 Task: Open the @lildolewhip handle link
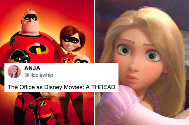tap(39, 75)
